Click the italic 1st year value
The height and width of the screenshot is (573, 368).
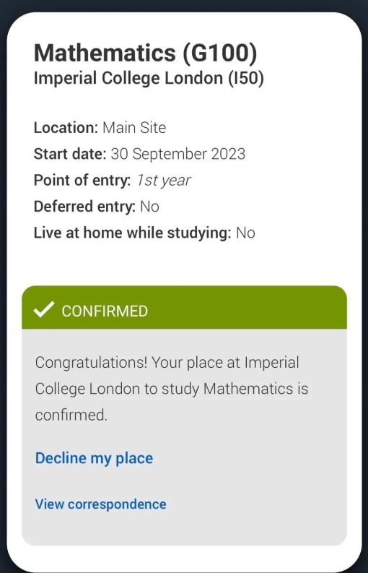[164, 181]
